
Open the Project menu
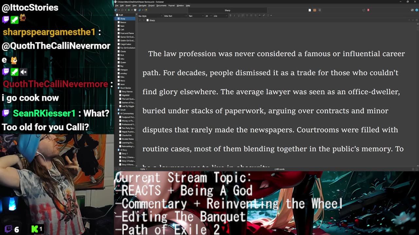151,6
